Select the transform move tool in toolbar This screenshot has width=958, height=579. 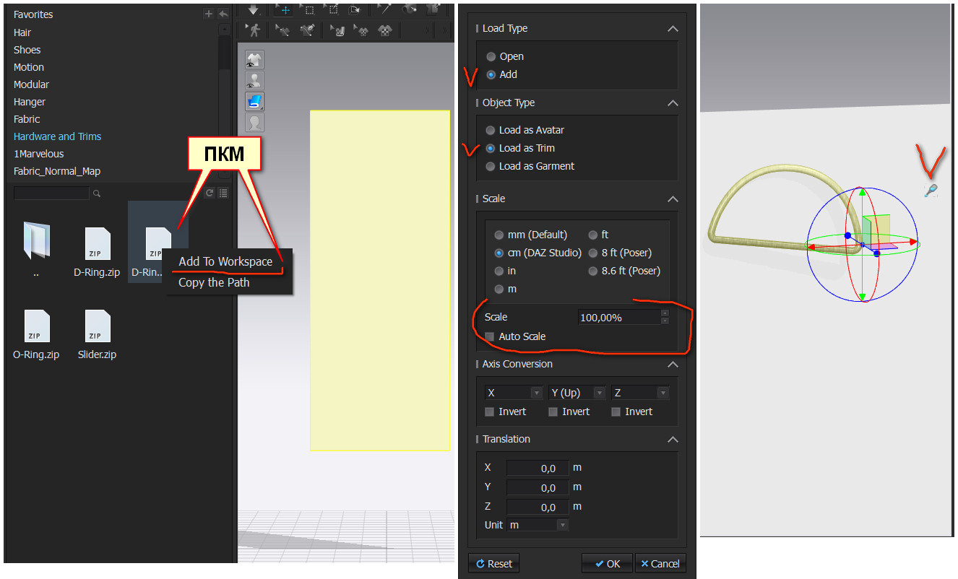(x=285, y=9)
